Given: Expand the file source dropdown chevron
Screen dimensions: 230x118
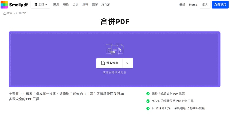Looking at the screenshot, I should point(128,63).
